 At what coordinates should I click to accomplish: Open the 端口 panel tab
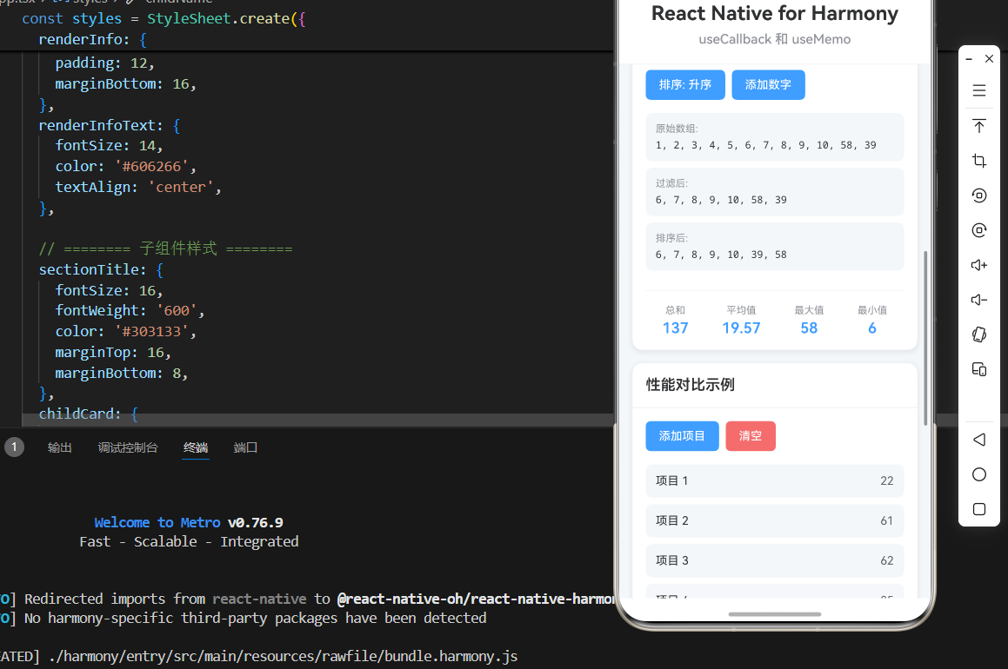[245, 447]
